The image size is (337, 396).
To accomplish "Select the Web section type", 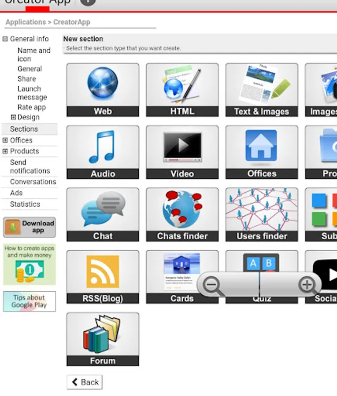I will coord(103,90).
